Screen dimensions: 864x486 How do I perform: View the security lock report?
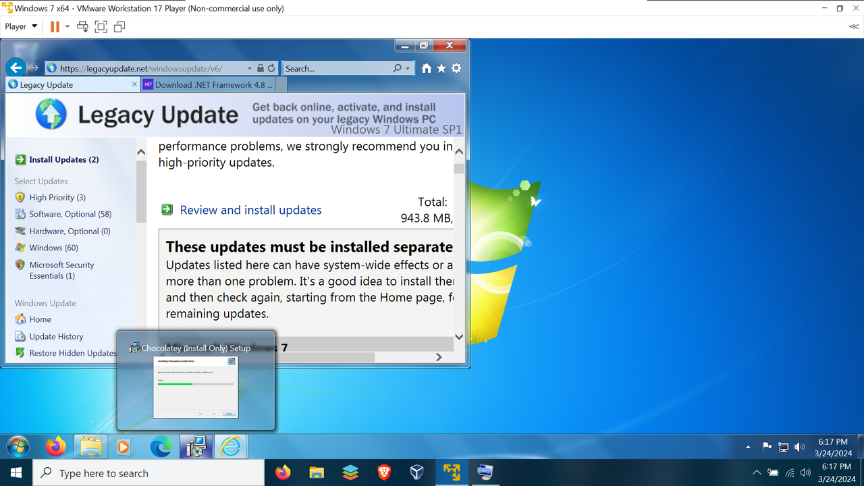click(261, 68)
